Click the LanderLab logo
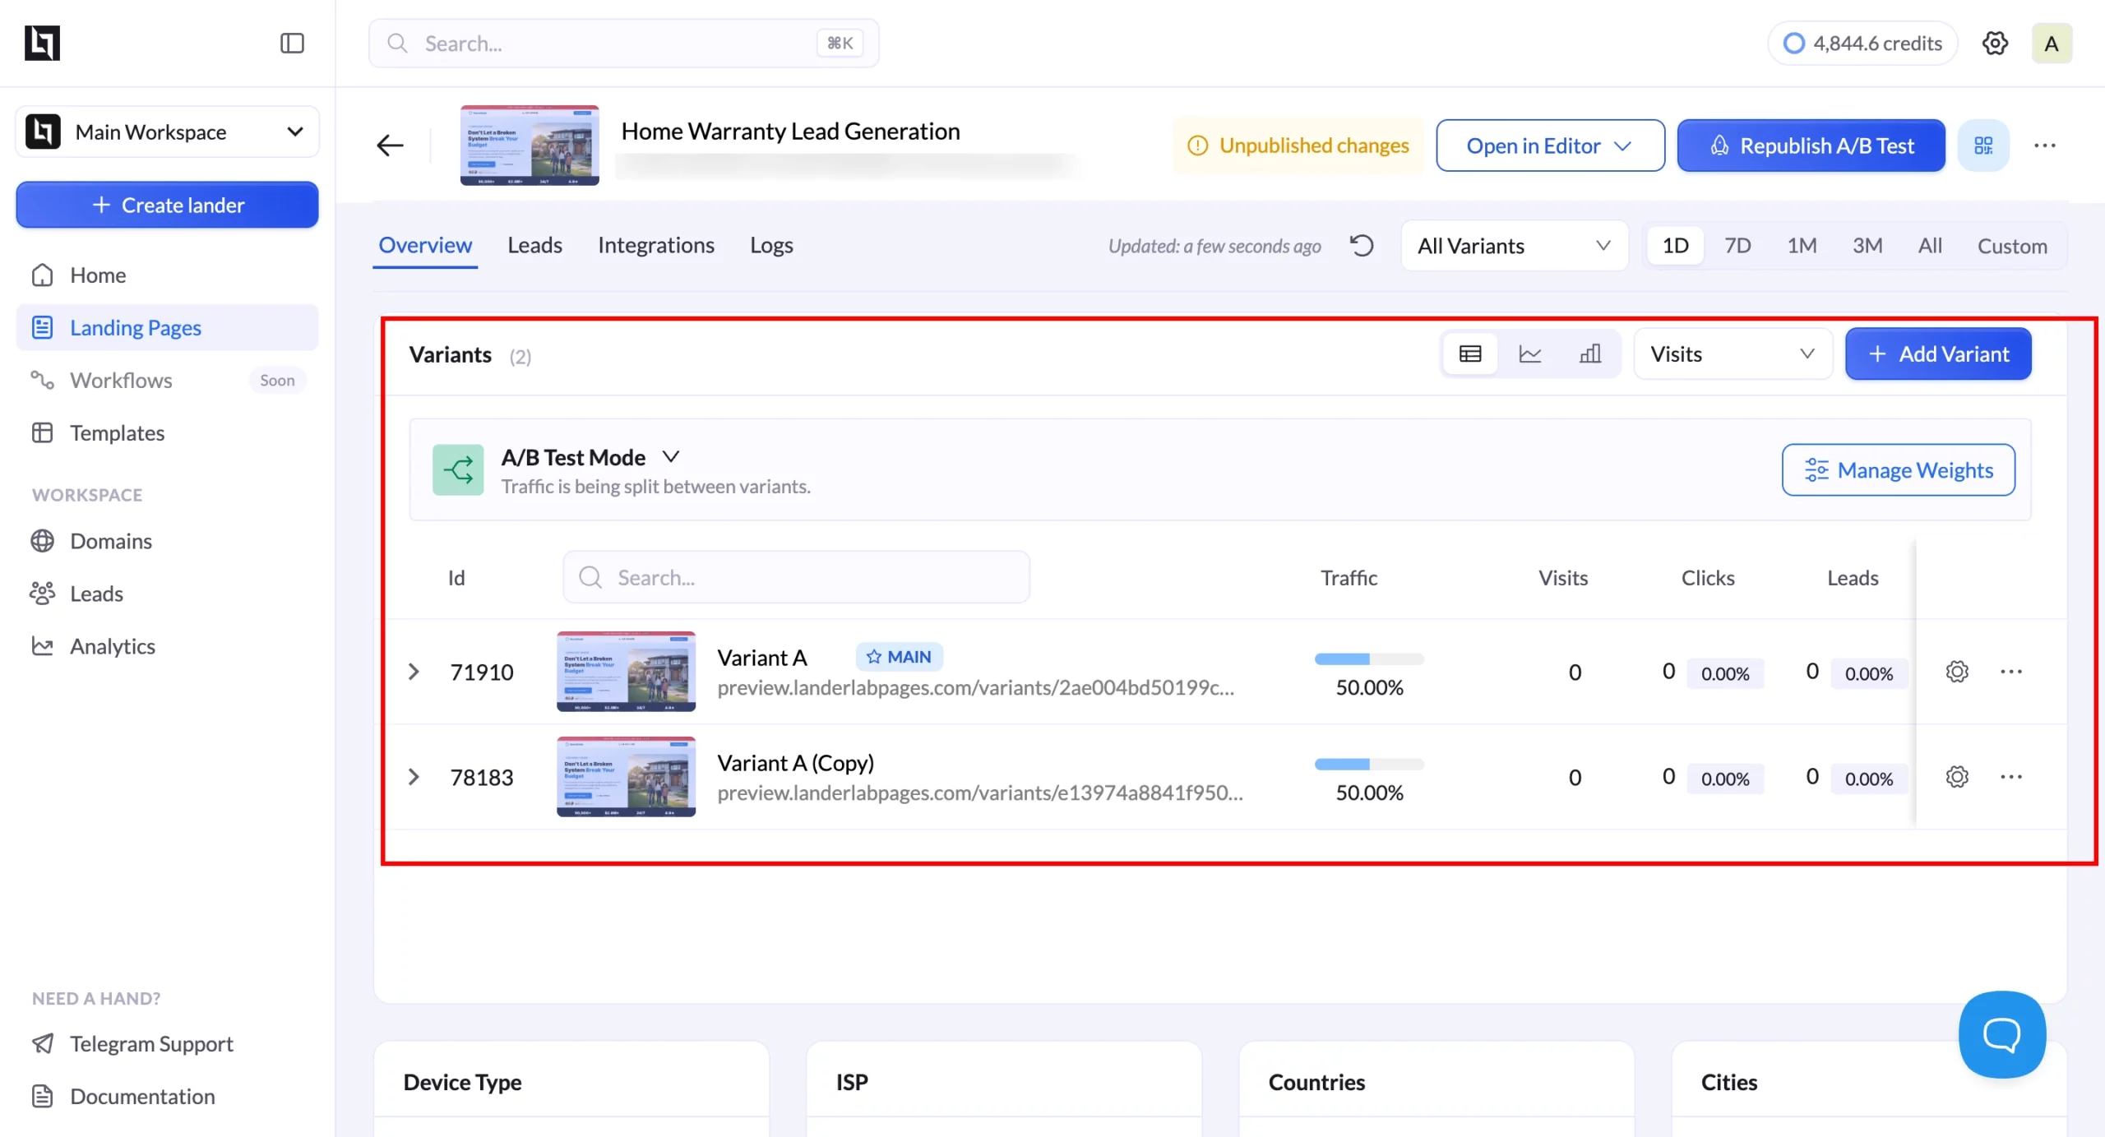Image resolution: width=2105 pixels, height=1137 pixels. (42, 43)
